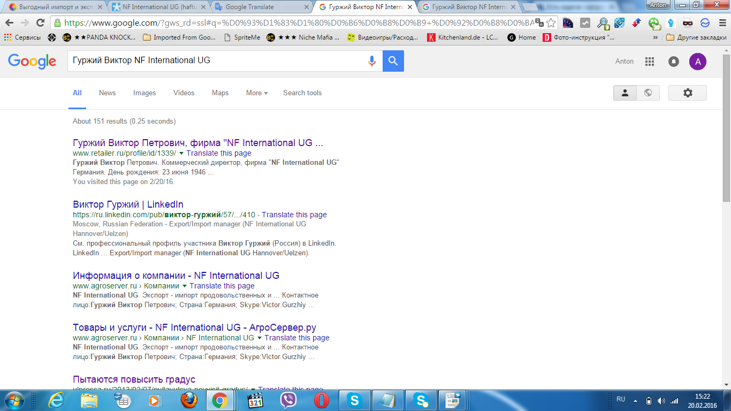Open Информация о компании - NF International UG
The image size is (731, 411).
point(176,276)
